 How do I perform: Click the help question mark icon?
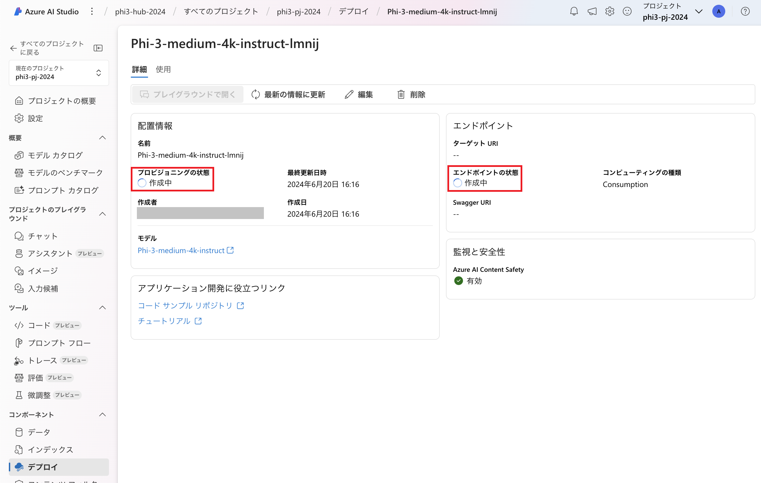tap(745, 12)
